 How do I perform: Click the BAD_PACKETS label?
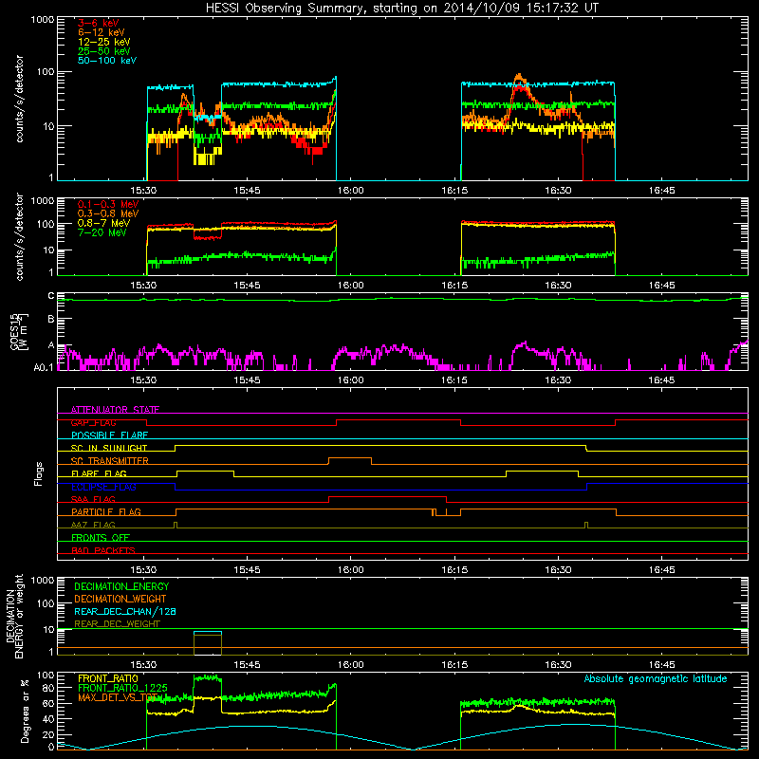(x=103, y=550)
